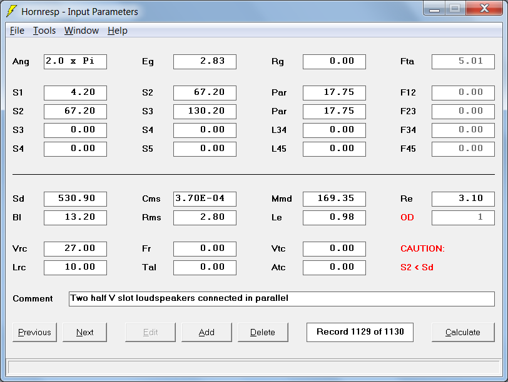Select the Bl field with 13.20
The height and width of the screenshot is (382, 508).
tap(75, 217)
